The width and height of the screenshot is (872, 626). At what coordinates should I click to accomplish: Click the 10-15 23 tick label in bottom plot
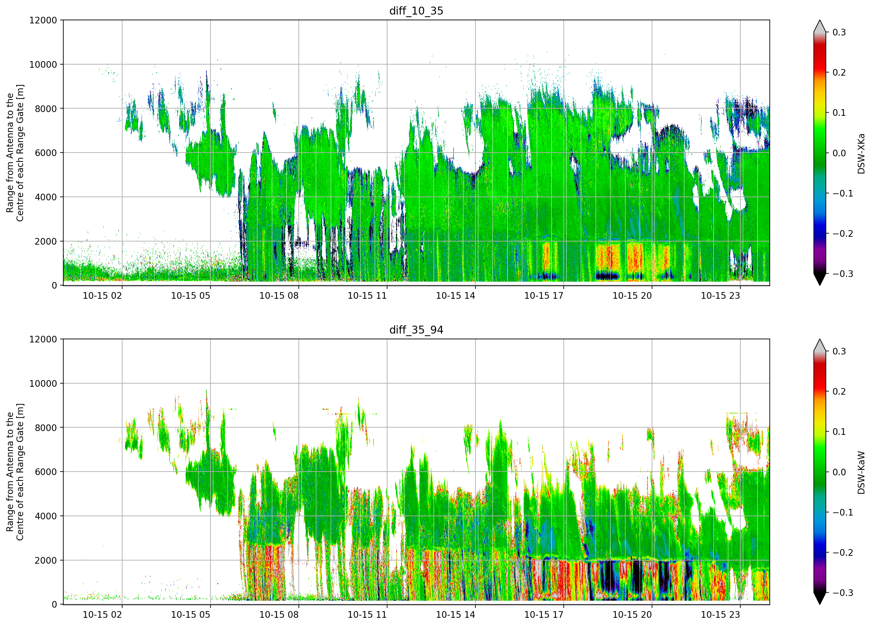pos(720,615)
